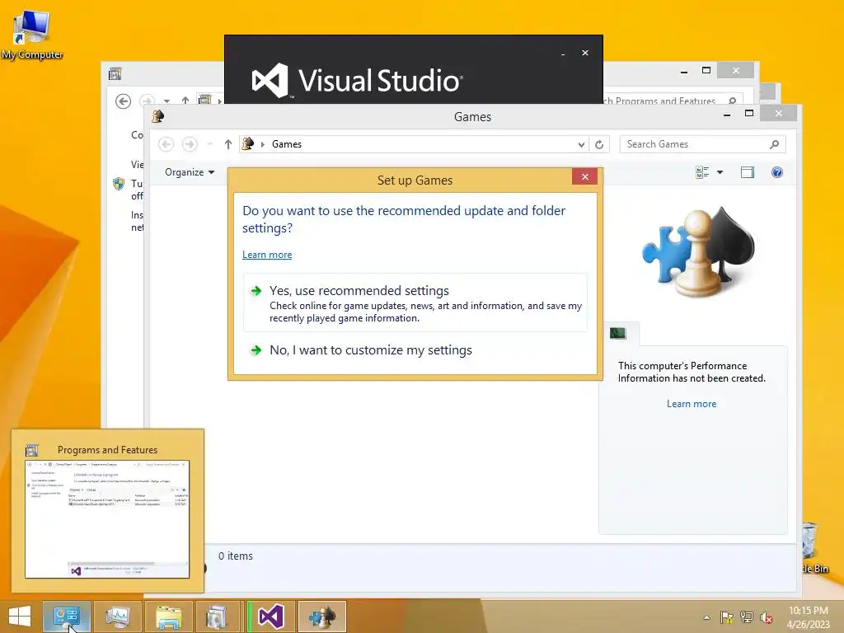Show hidden system tray icons
This screenshot has height=633, width=844.
pyautogui.click(x=706, y=617)
